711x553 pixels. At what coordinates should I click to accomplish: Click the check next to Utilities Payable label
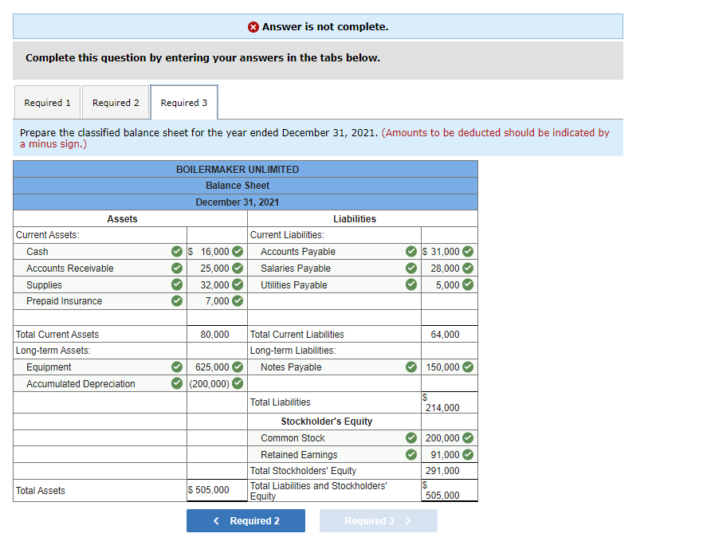click(411, 284)
